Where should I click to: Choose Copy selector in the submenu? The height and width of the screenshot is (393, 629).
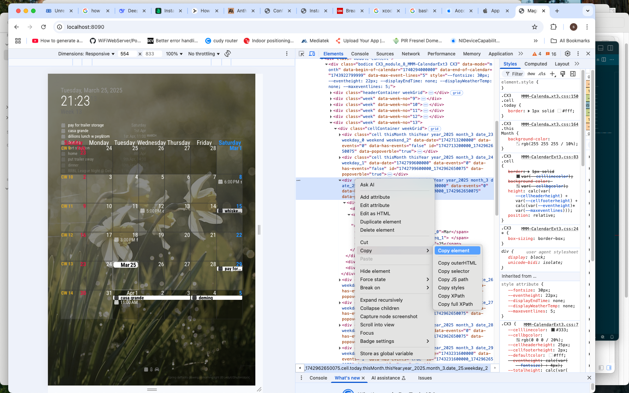pos(453,271)
